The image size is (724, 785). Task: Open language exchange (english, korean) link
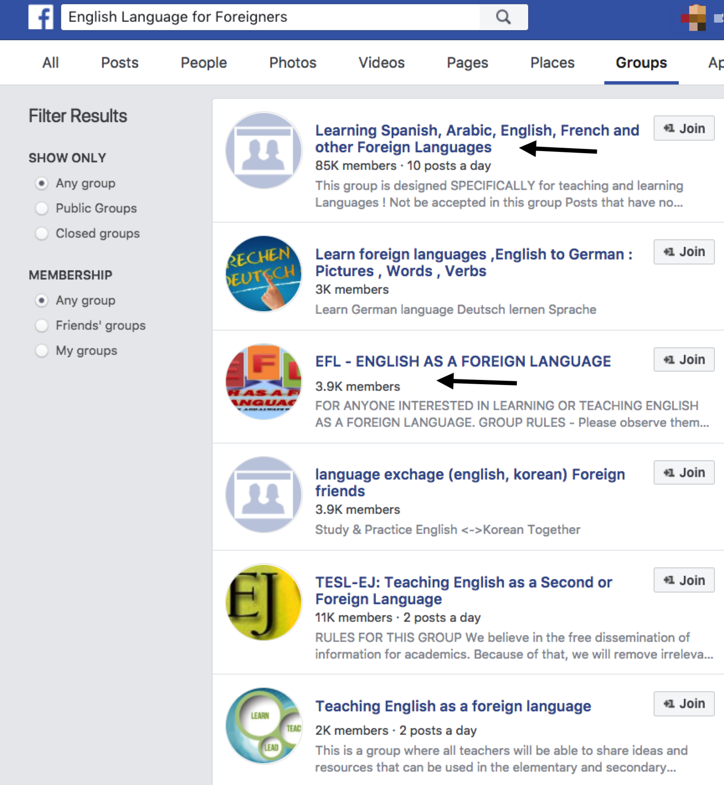(470, 482)
